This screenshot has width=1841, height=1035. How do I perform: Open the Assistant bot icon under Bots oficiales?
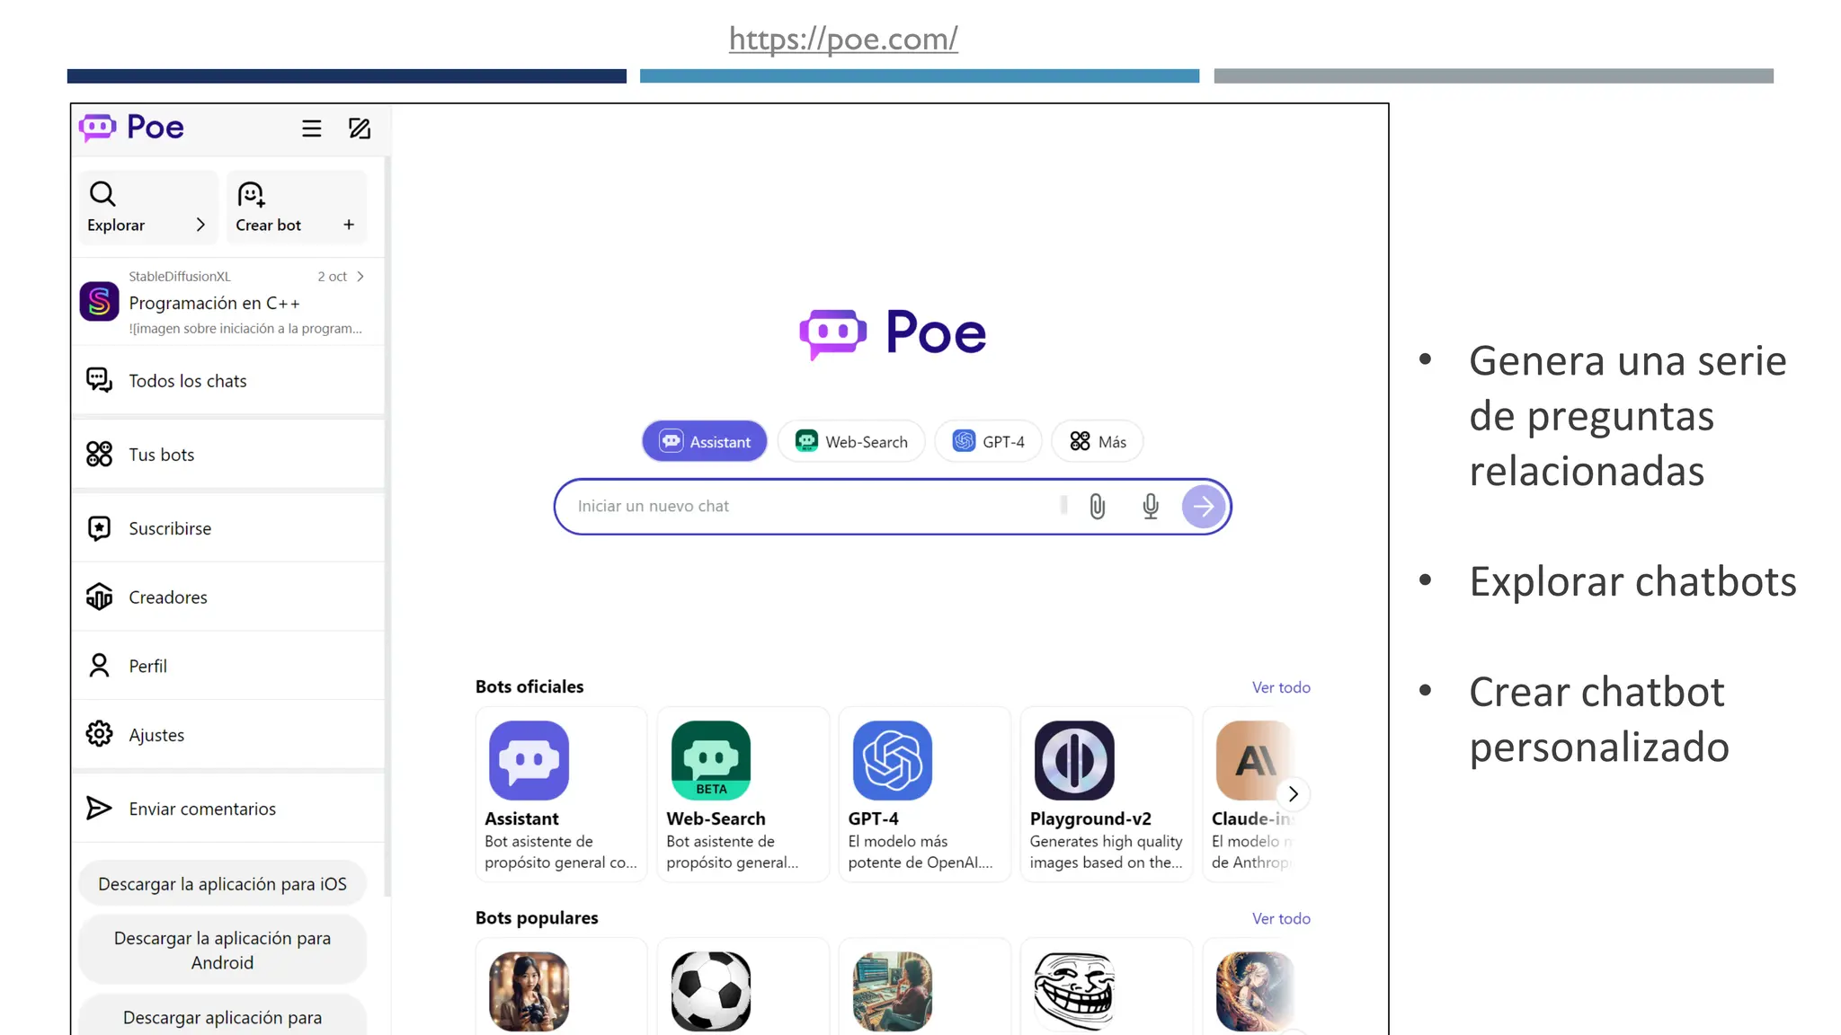click(529, 760)
